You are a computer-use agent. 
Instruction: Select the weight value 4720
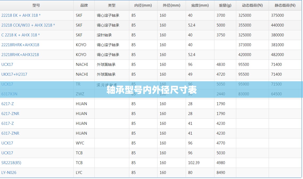[221, 74]
